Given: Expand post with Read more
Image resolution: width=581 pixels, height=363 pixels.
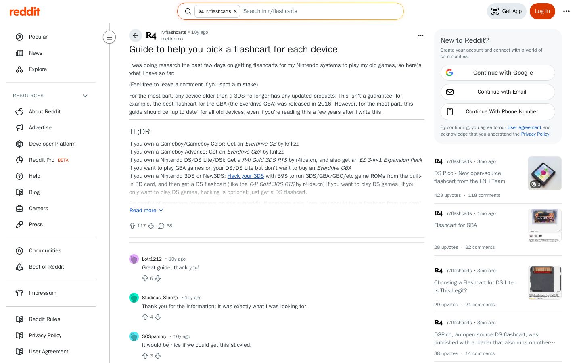Looking at the screenshot, I should (146, 210).
